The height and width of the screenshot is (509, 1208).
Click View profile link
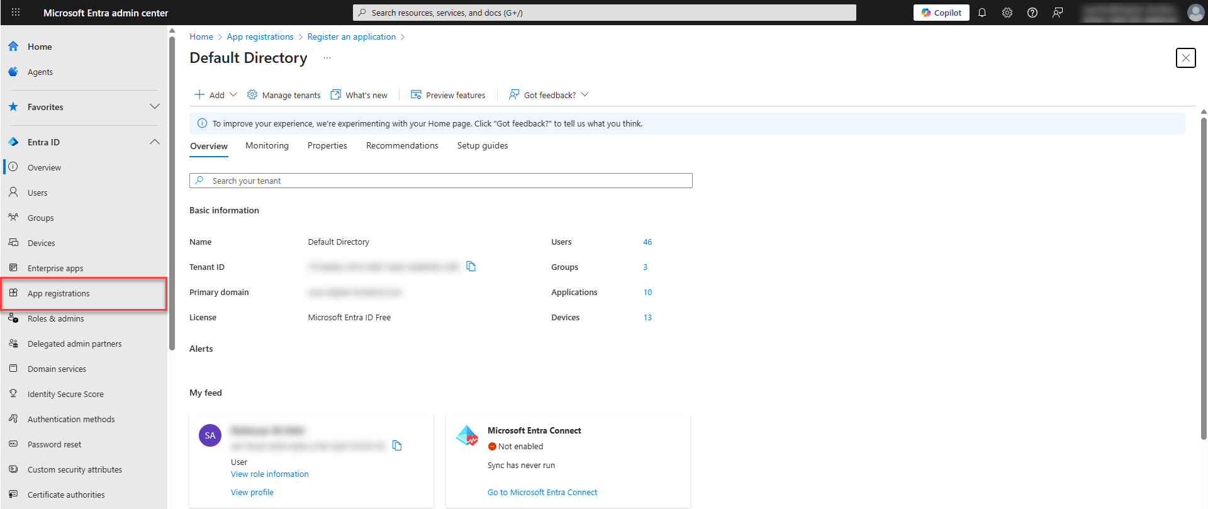(252, 493)
